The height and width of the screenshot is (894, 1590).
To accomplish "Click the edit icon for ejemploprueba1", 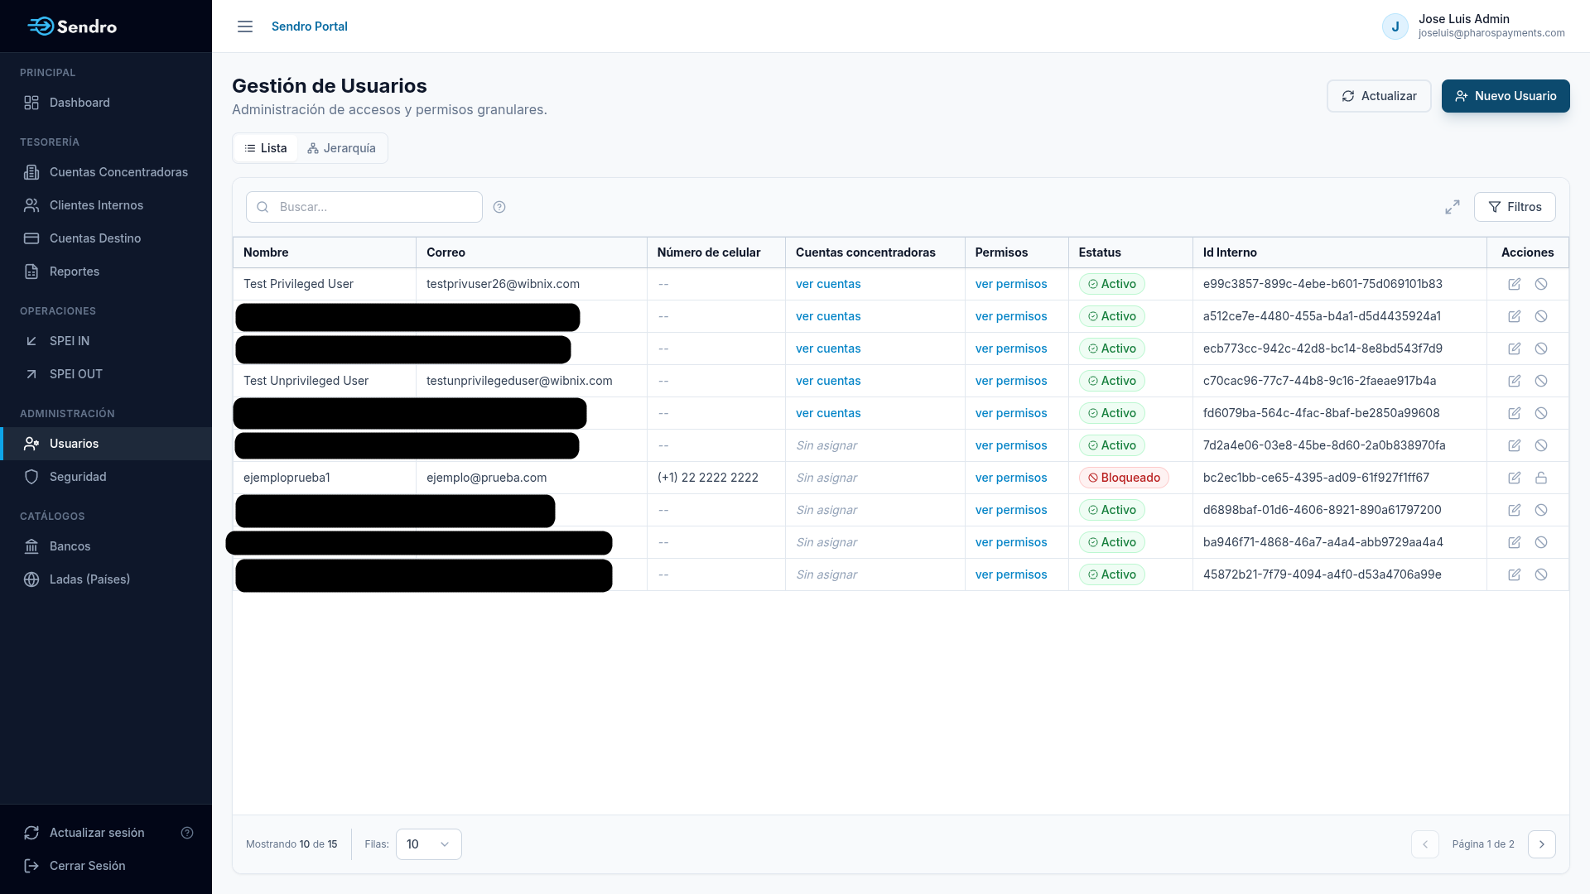I will [1515, 478].
